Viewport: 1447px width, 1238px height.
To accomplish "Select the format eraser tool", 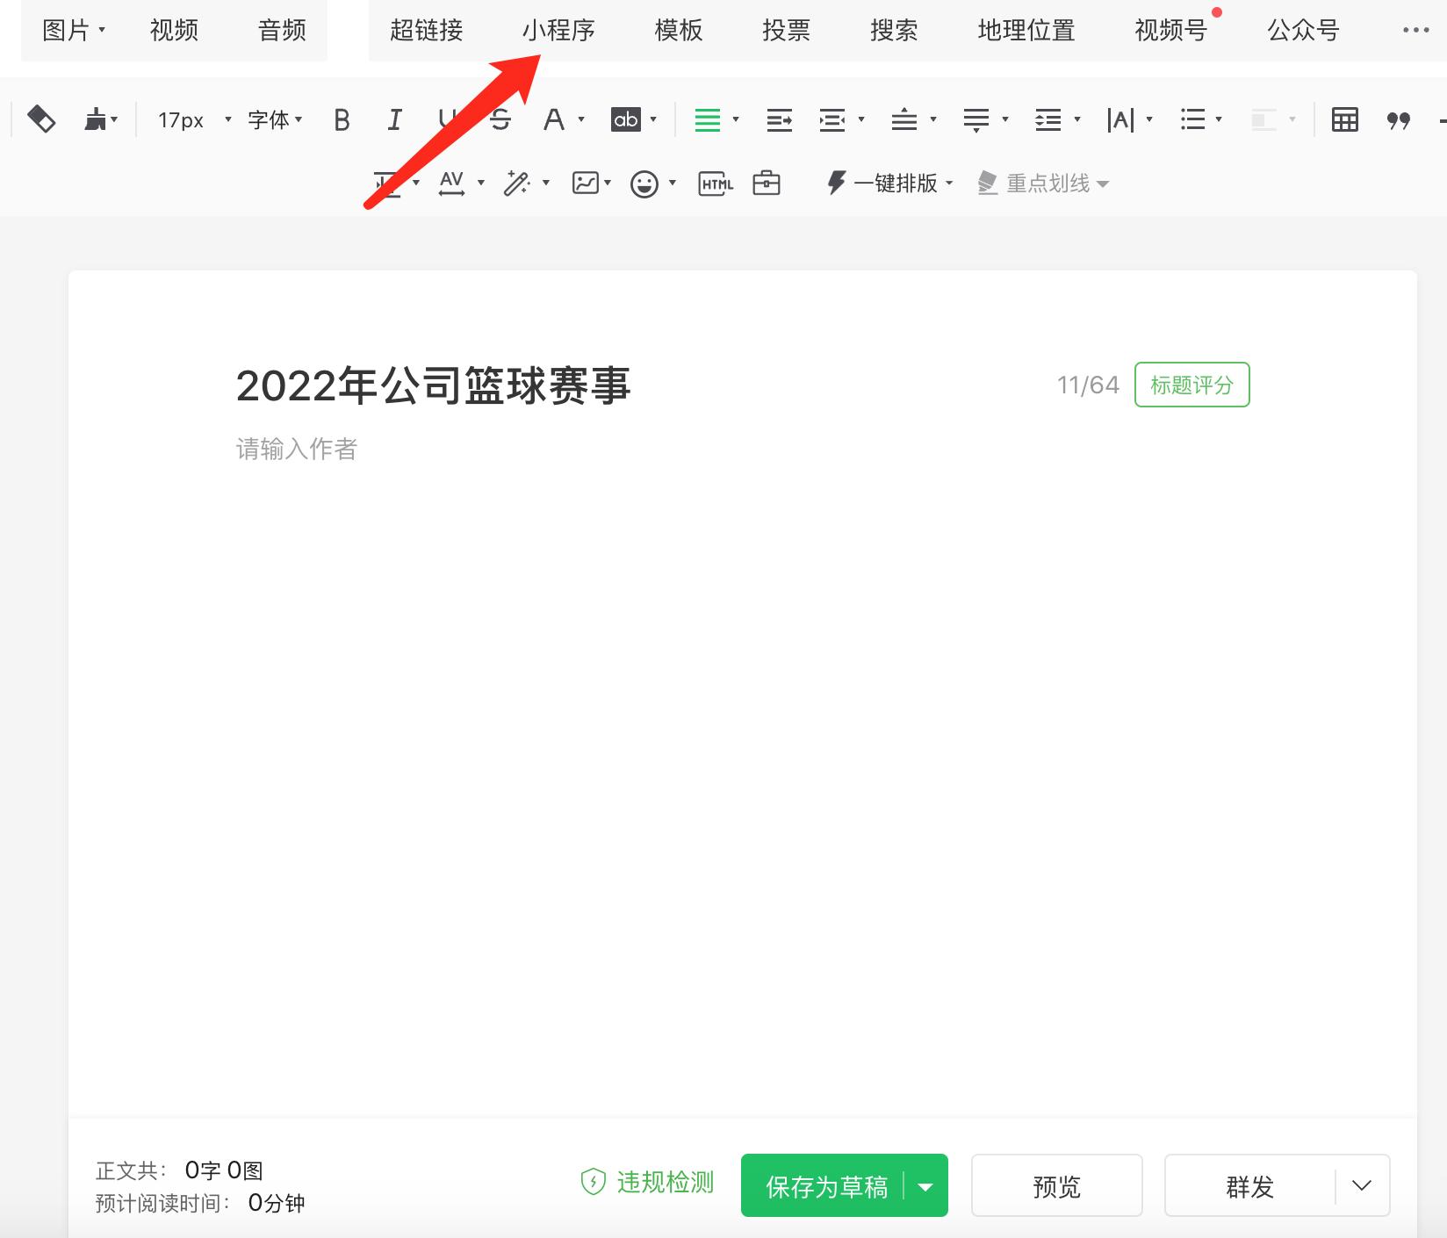I will pos(40,119).
